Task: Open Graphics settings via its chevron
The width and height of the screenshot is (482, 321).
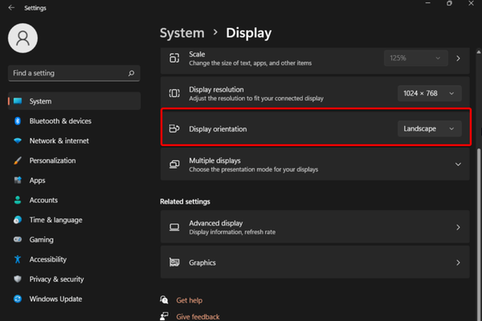Action: coord(458,262)
